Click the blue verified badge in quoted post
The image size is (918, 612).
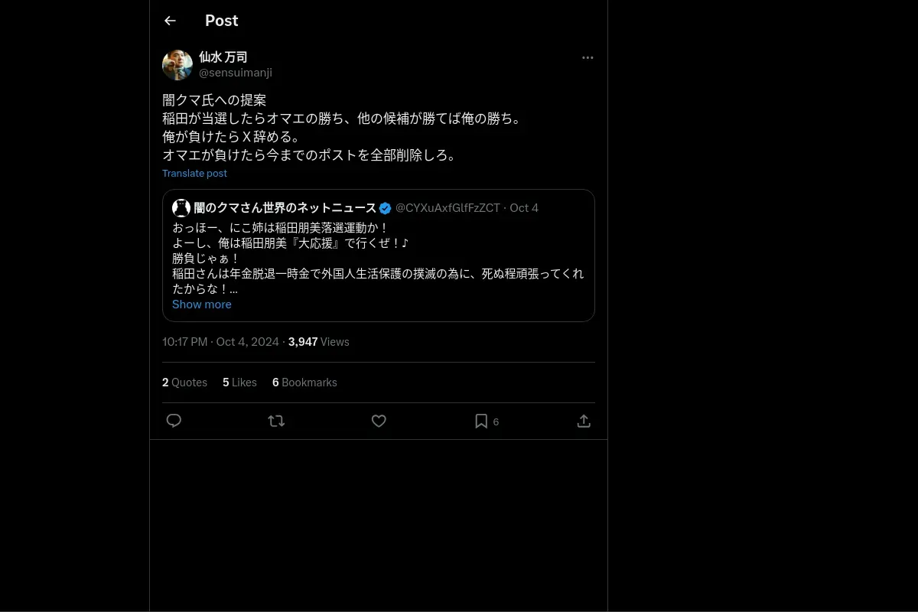pyautogui.click(x=386, y=208)
